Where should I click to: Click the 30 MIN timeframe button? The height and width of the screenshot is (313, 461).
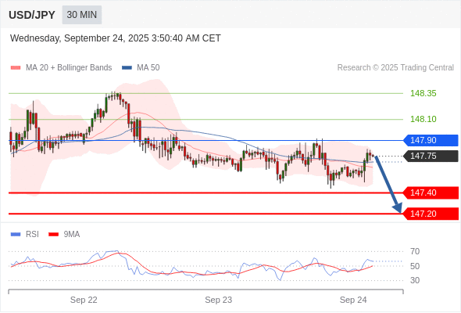[82, 15]
